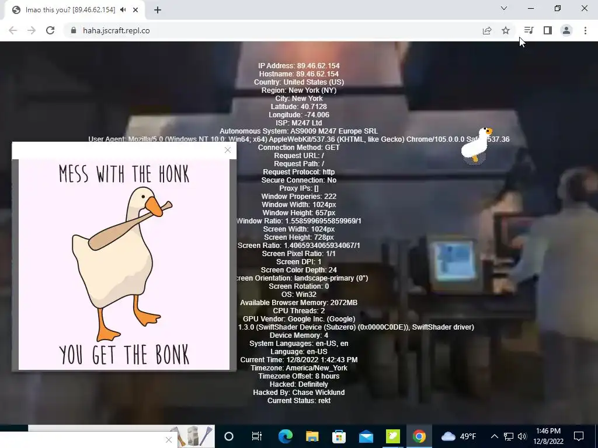This screenshot has height=448, width=598.
Task: Open Cortana circle on the taskbar
Action: pos(229,436)
